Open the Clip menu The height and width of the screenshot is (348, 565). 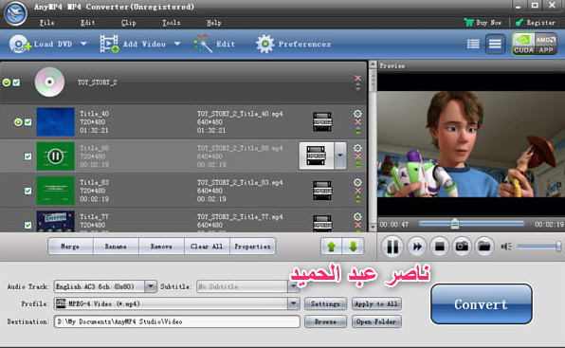128,23
